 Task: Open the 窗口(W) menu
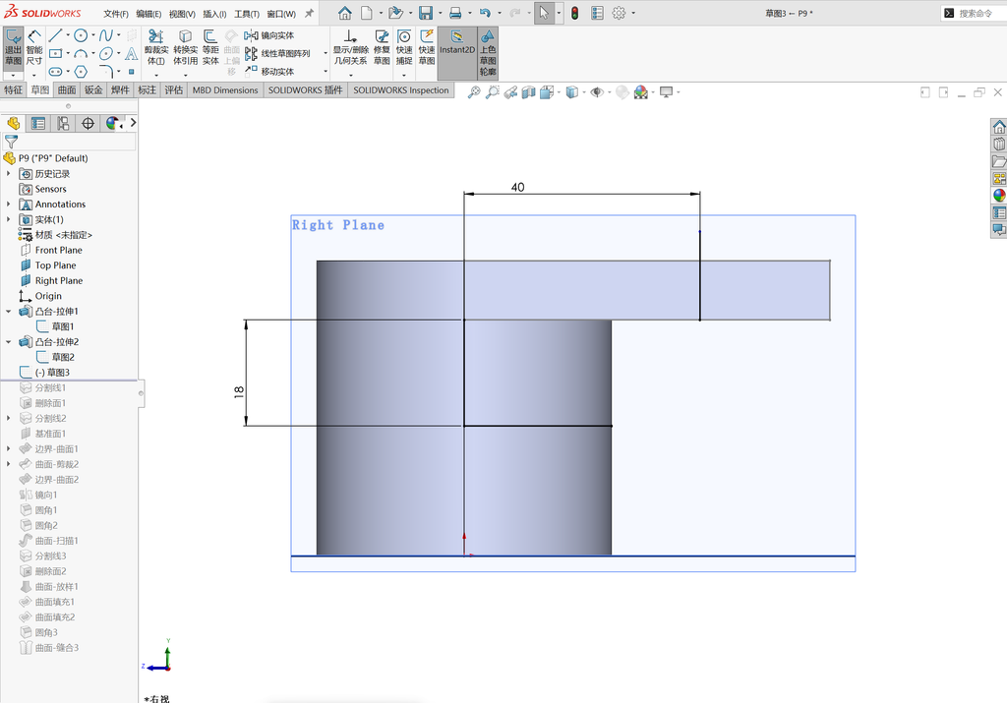pos(281,14)
